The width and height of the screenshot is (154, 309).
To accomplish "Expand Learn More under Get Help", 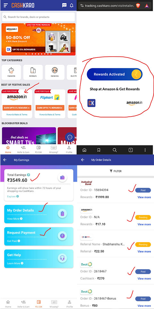I will point(15,263).
